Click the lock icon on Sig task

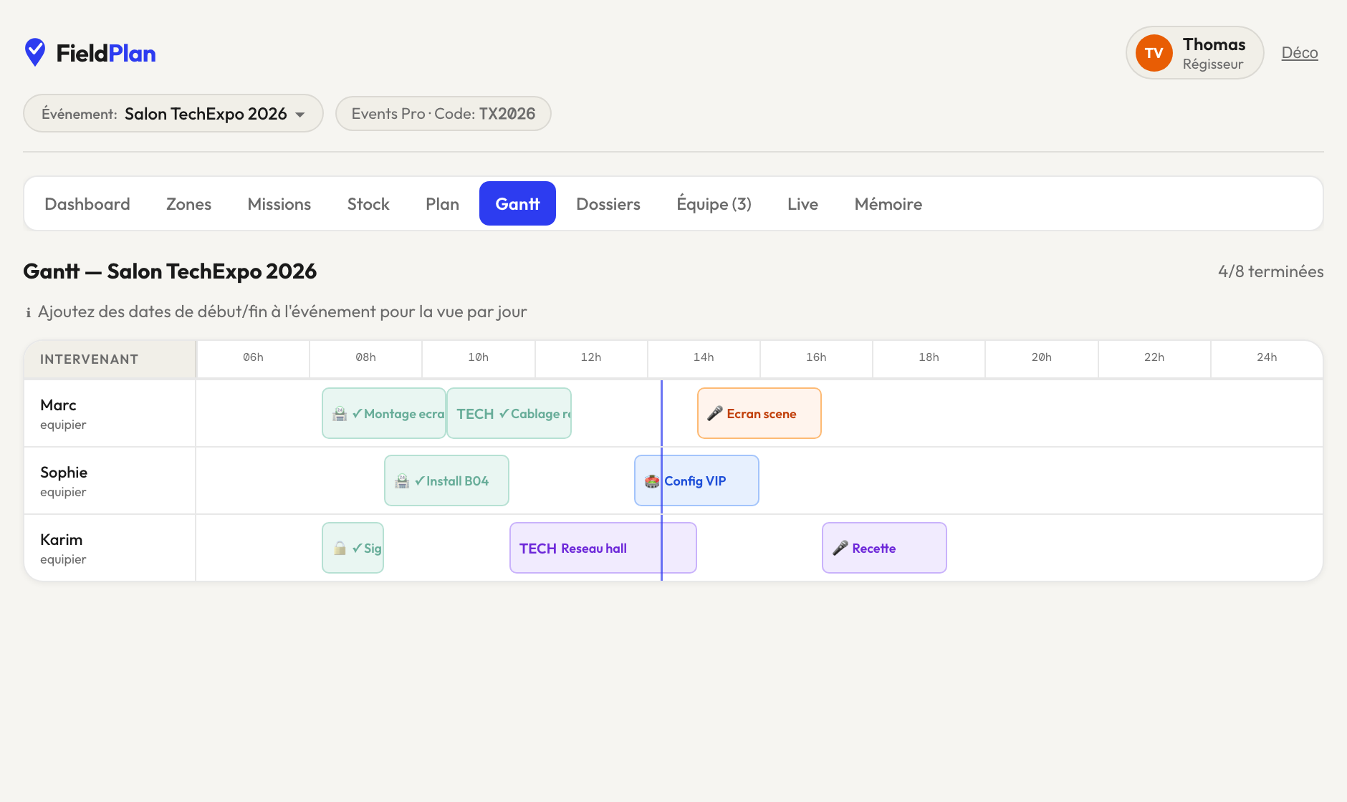click(x=340, y=549)
